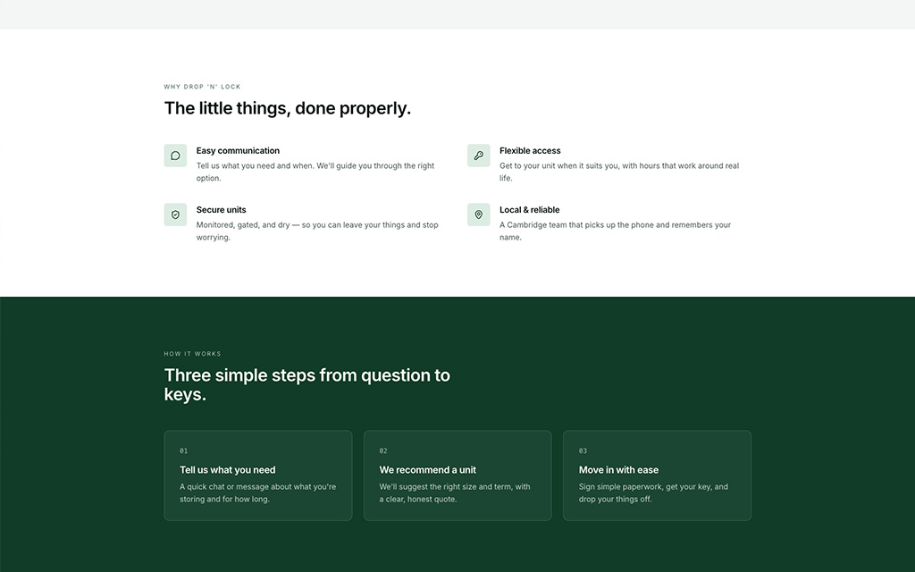This screenshot has height=572, width=915.
Task: Click the shield icon for Secure units
Action: pyautogui.click(x=175, y=214)
